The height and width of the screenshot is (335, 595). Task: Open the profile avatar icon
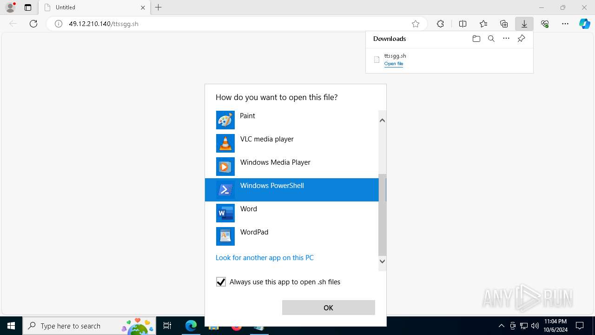10,7
